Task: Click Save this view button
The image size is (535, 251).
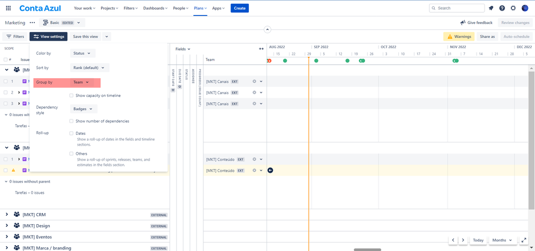Action: click(85, 36)
